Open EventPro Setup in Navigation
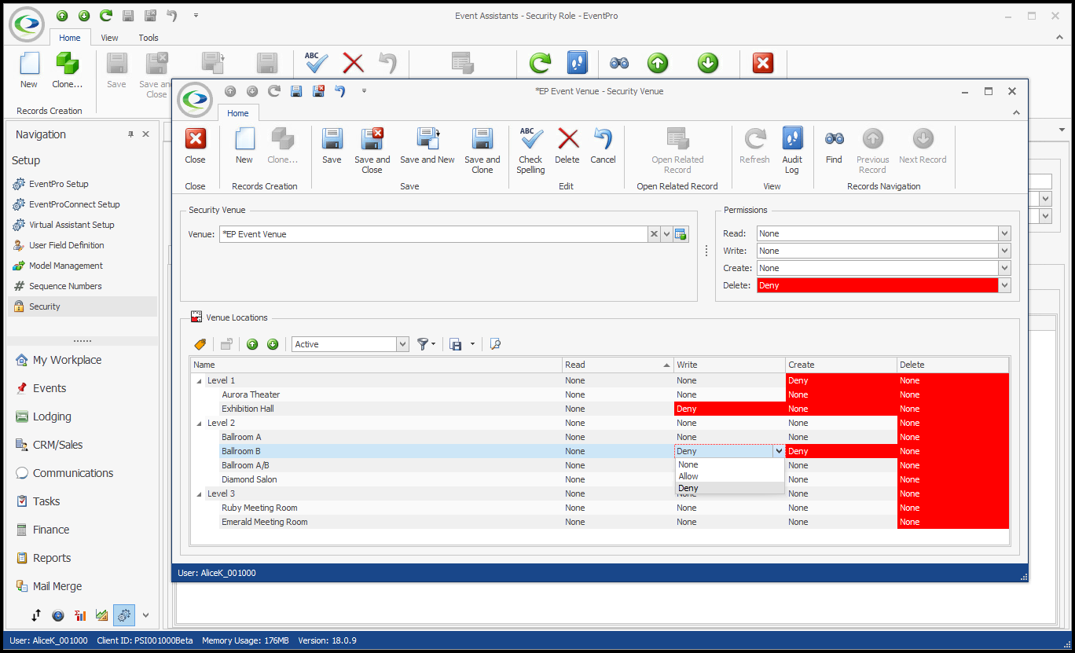This screenshot has height=653, width=1075. tap(59, 184)
